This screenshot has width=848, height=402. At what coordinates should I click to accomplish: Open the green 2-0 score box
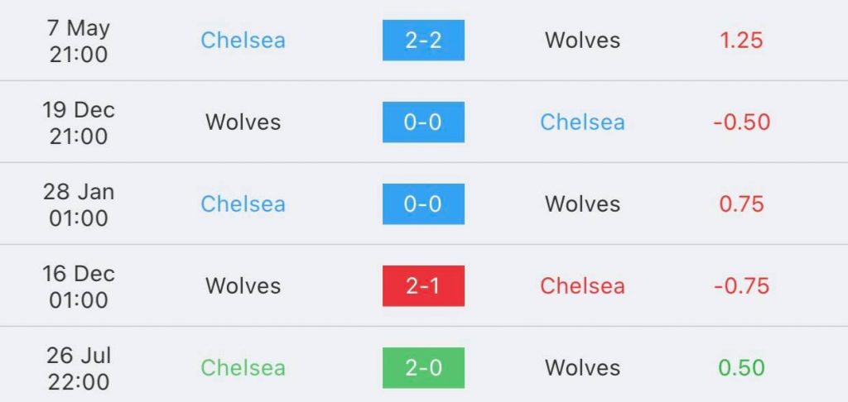coord(423,368)
